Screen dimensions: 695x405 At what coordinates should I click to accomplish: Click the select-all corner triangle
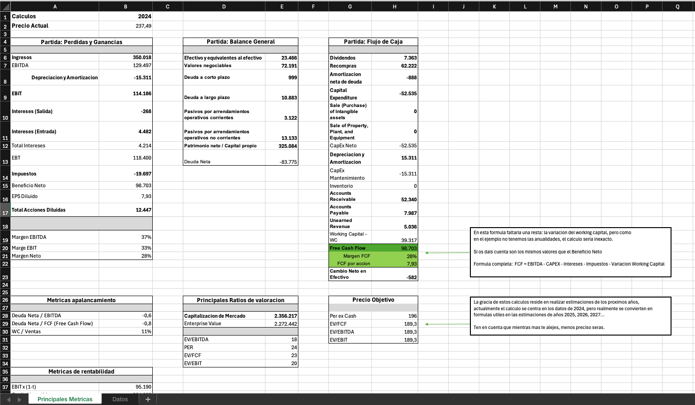click(5, 7)
